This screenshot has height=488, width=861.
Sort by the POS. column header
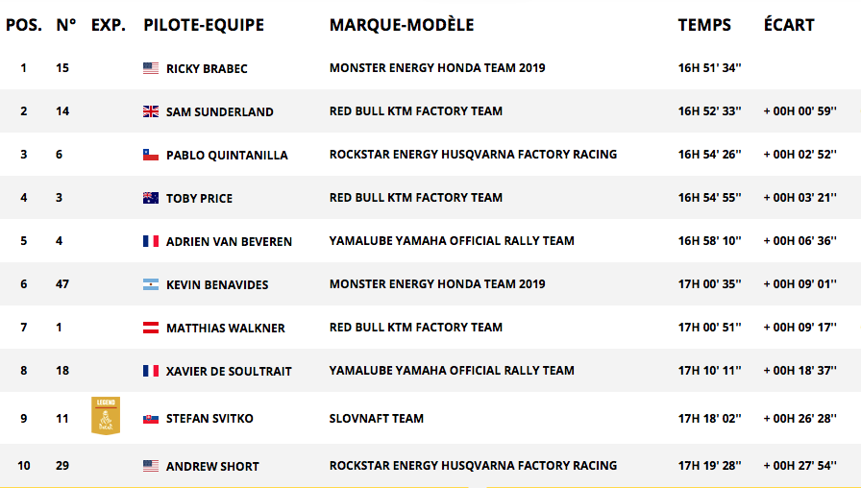(x=24, y=25)
